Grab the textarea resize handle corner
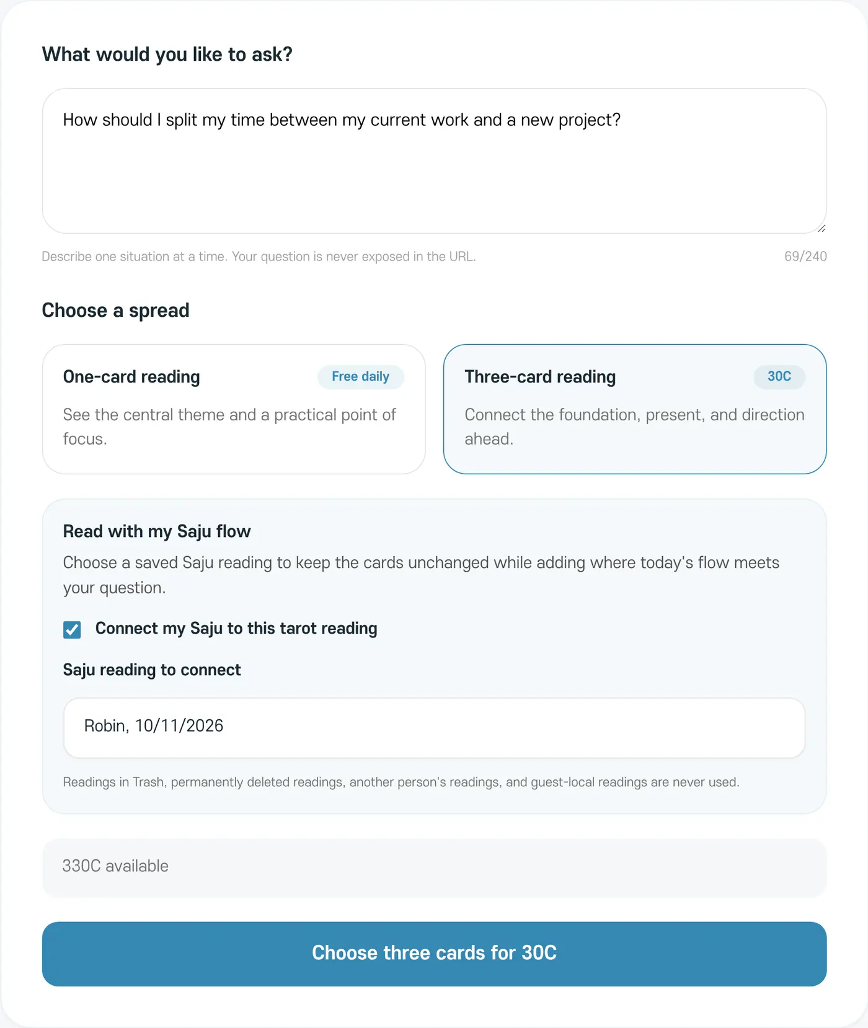 [x=821, y=228]
